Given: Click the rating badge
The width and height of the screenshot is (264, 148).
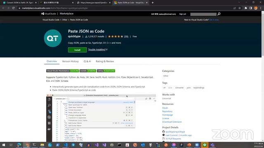Looking at the screenshot, I should (x=106, y=71).
